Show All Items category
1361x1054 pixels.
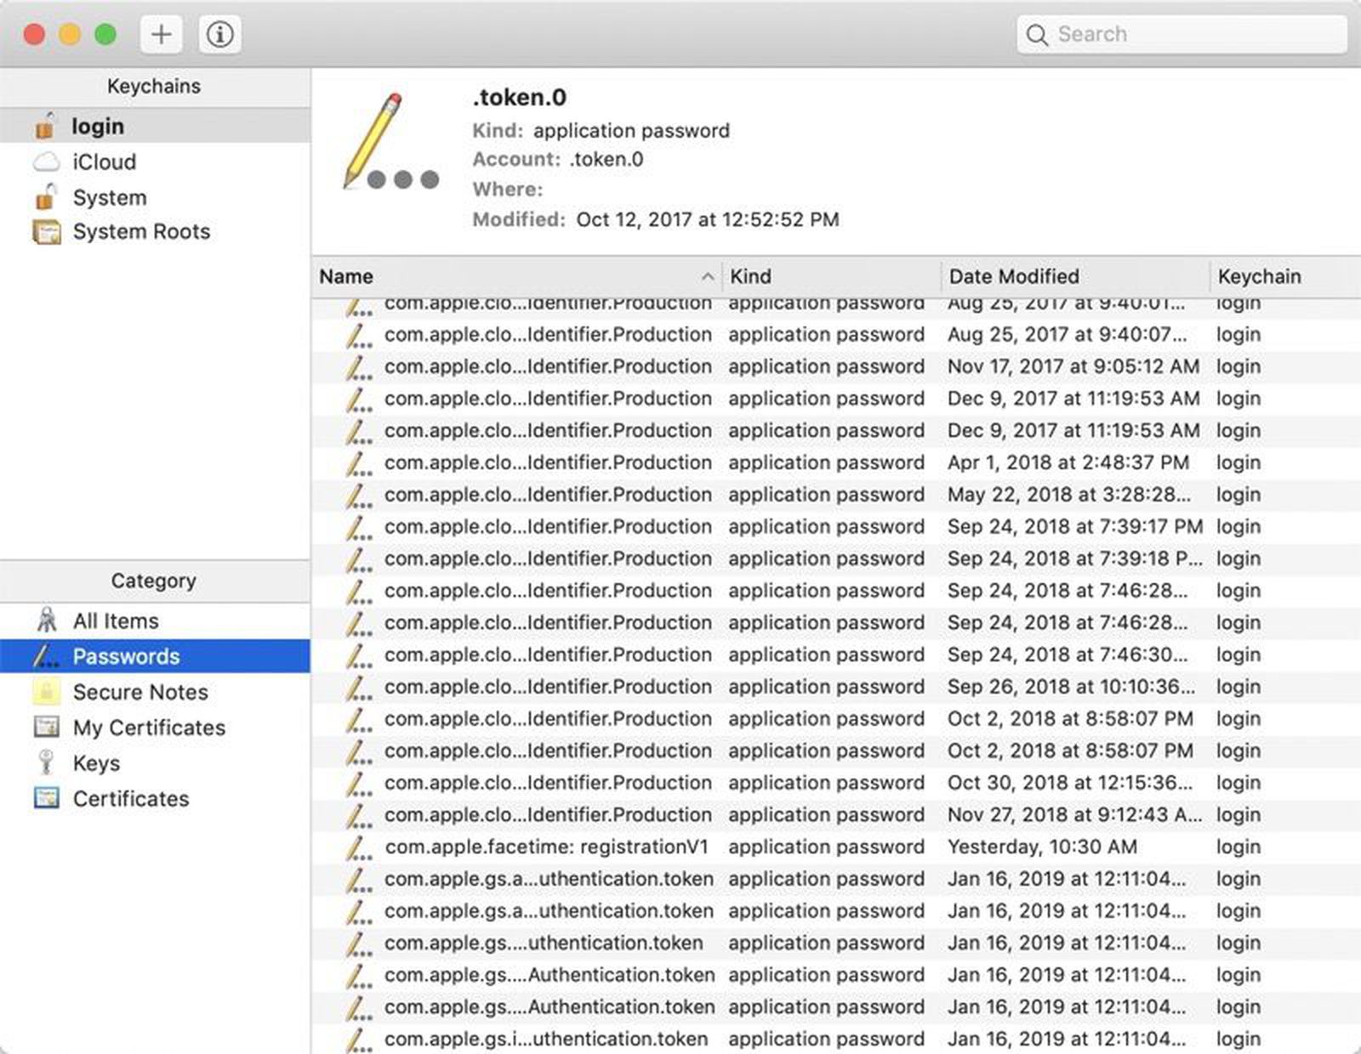pyautogui.click(x=116, y=621)
